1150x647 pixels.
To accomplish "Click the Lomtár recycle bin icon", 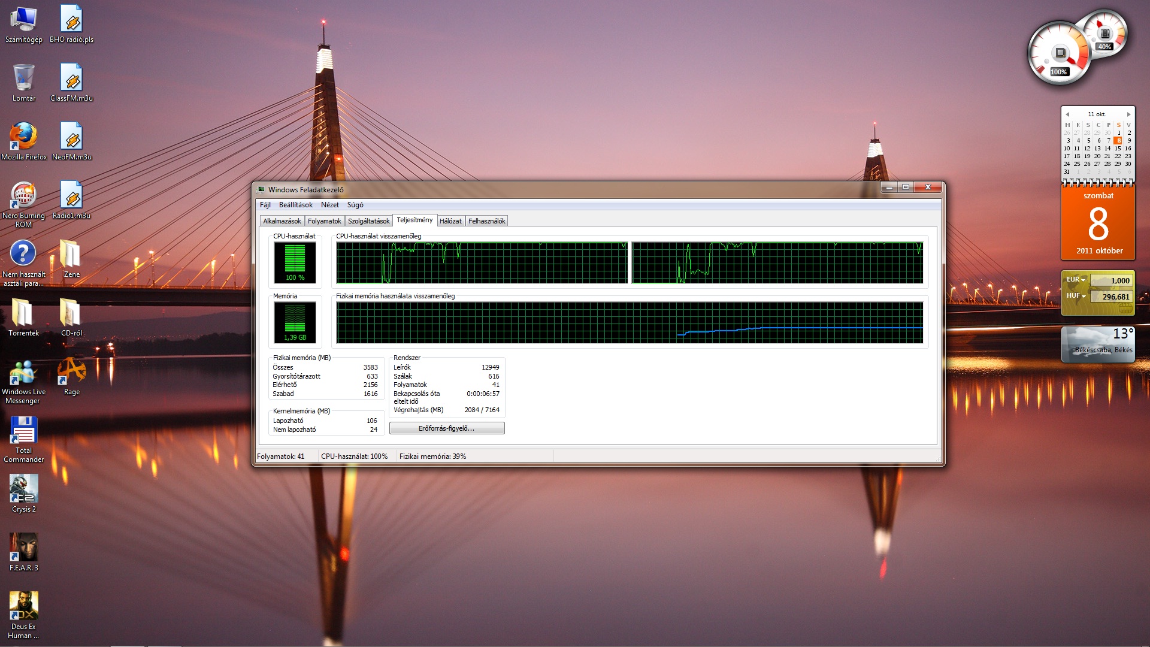I will (23, 78).
